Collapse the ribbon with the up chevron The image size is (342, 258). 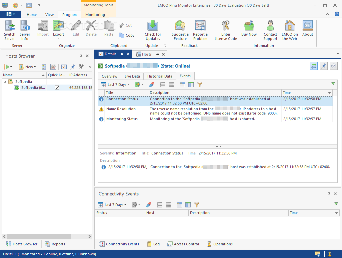(327, 14)
